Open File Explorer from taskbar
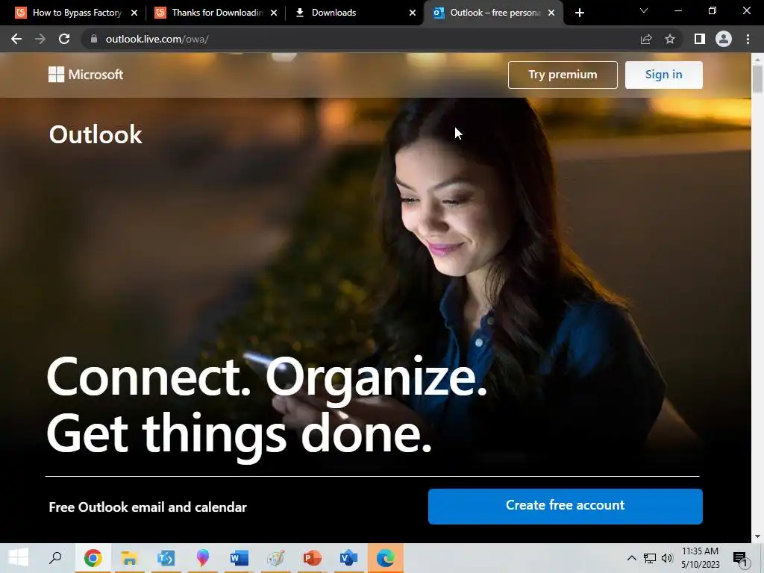 click(129, 558)
